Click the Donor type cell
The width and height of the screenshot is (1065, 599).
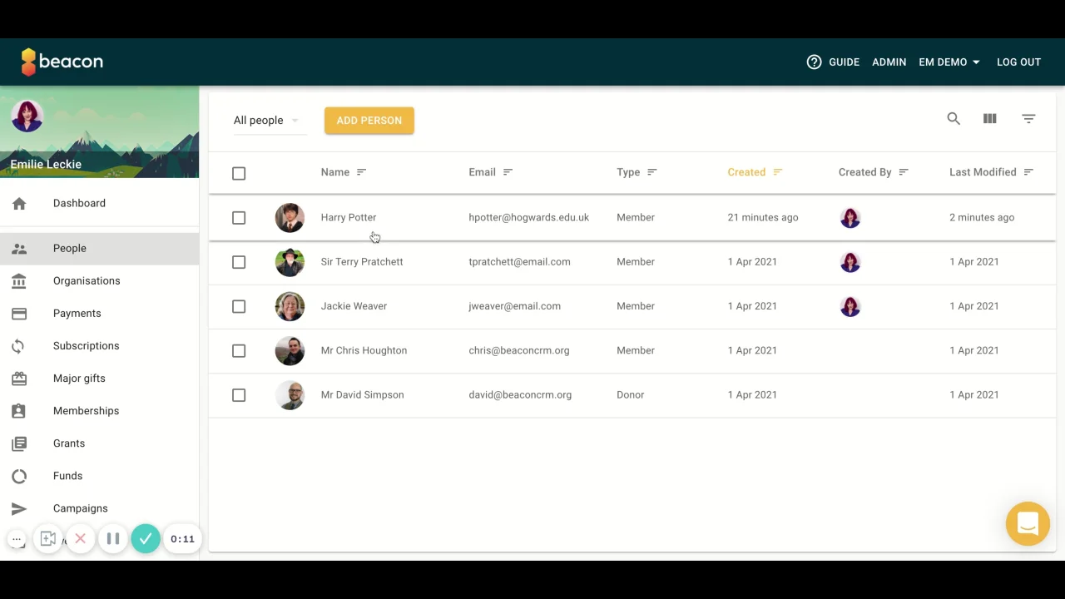point(630,394)
